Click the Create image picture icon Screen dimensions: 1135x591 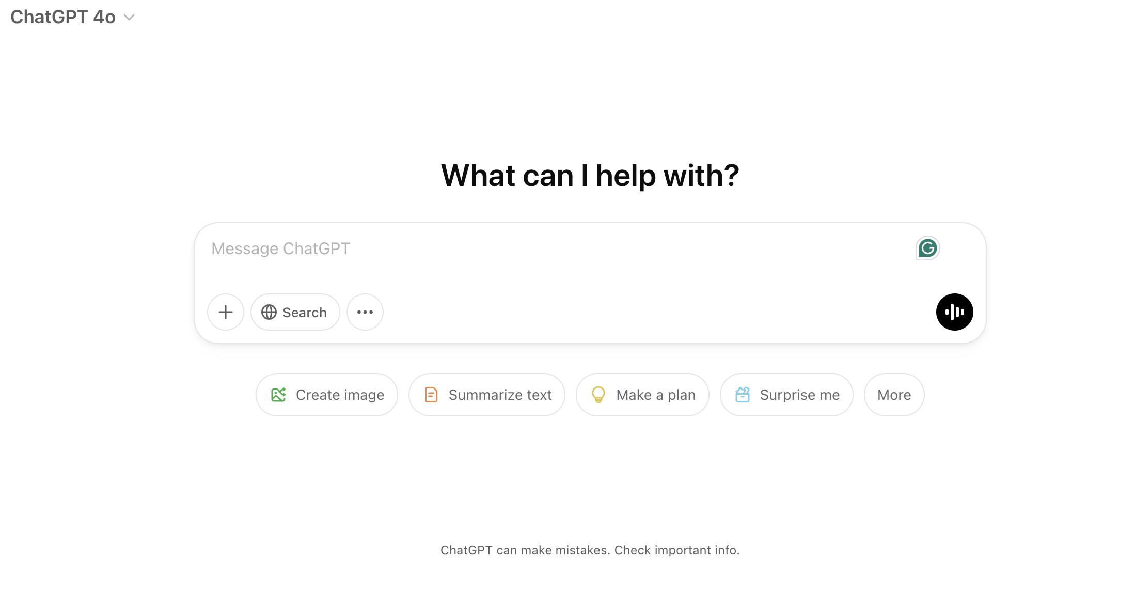(x=279, y=394)
